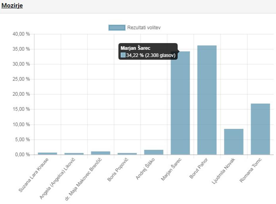The width and height of the screenshot is (276, 204).
Task: Click the dr. Maja Makovec Brenčič bar
Action: pos(100,153)
